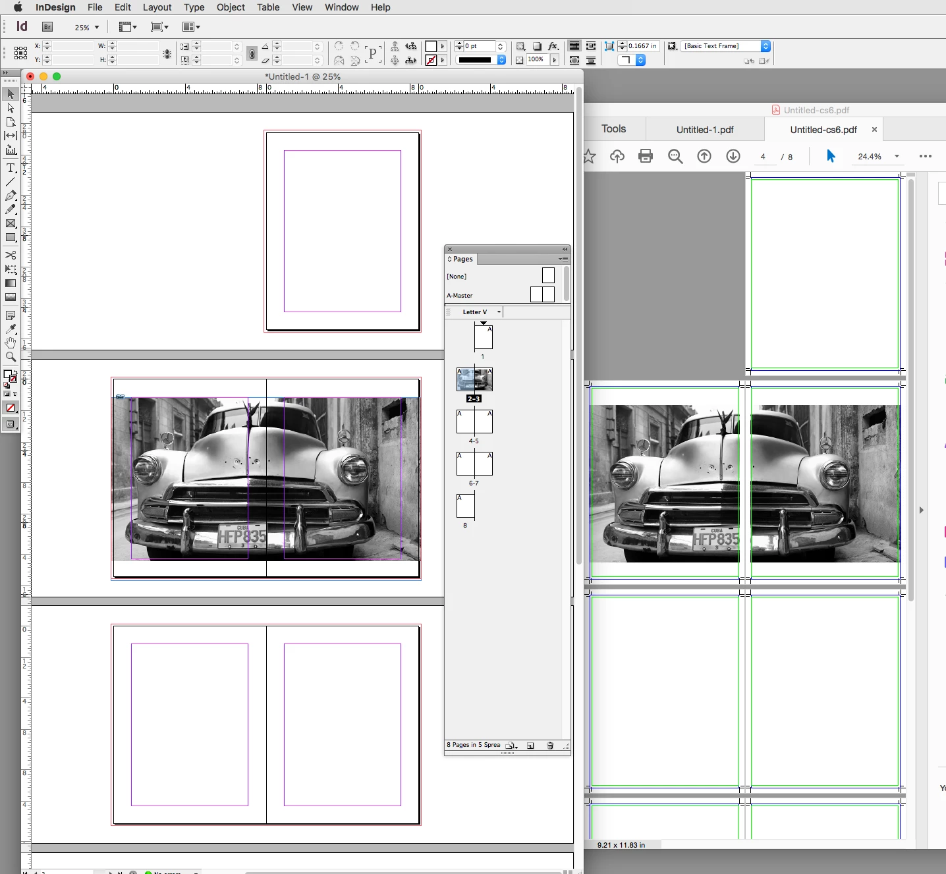Open the Layout menu
This screenshot has width=946, height=874.
click(x=157, y=7)
